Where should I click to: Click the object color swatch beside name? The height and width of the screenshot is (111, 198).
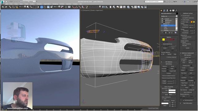177,14
